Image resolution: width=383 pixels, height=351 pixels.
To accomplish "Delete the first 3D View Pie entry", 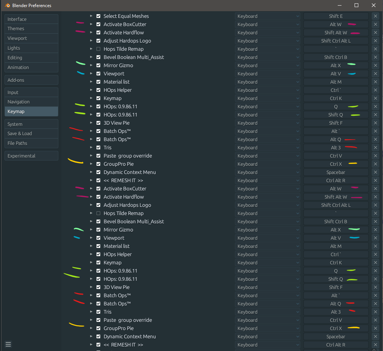I will (376, 123).
